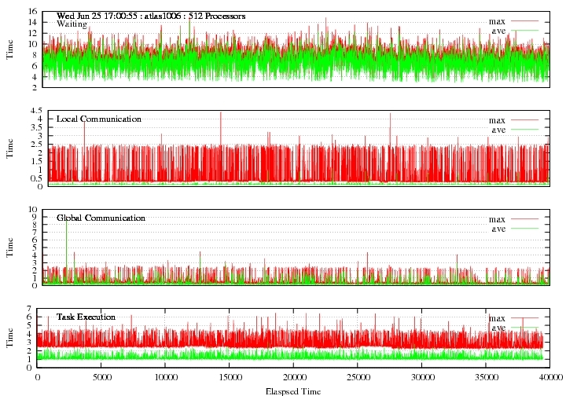Click the '4.5' y-axis tick of Local Communication plot
Screen dimensions: 566x396
[x=38, y=110]
